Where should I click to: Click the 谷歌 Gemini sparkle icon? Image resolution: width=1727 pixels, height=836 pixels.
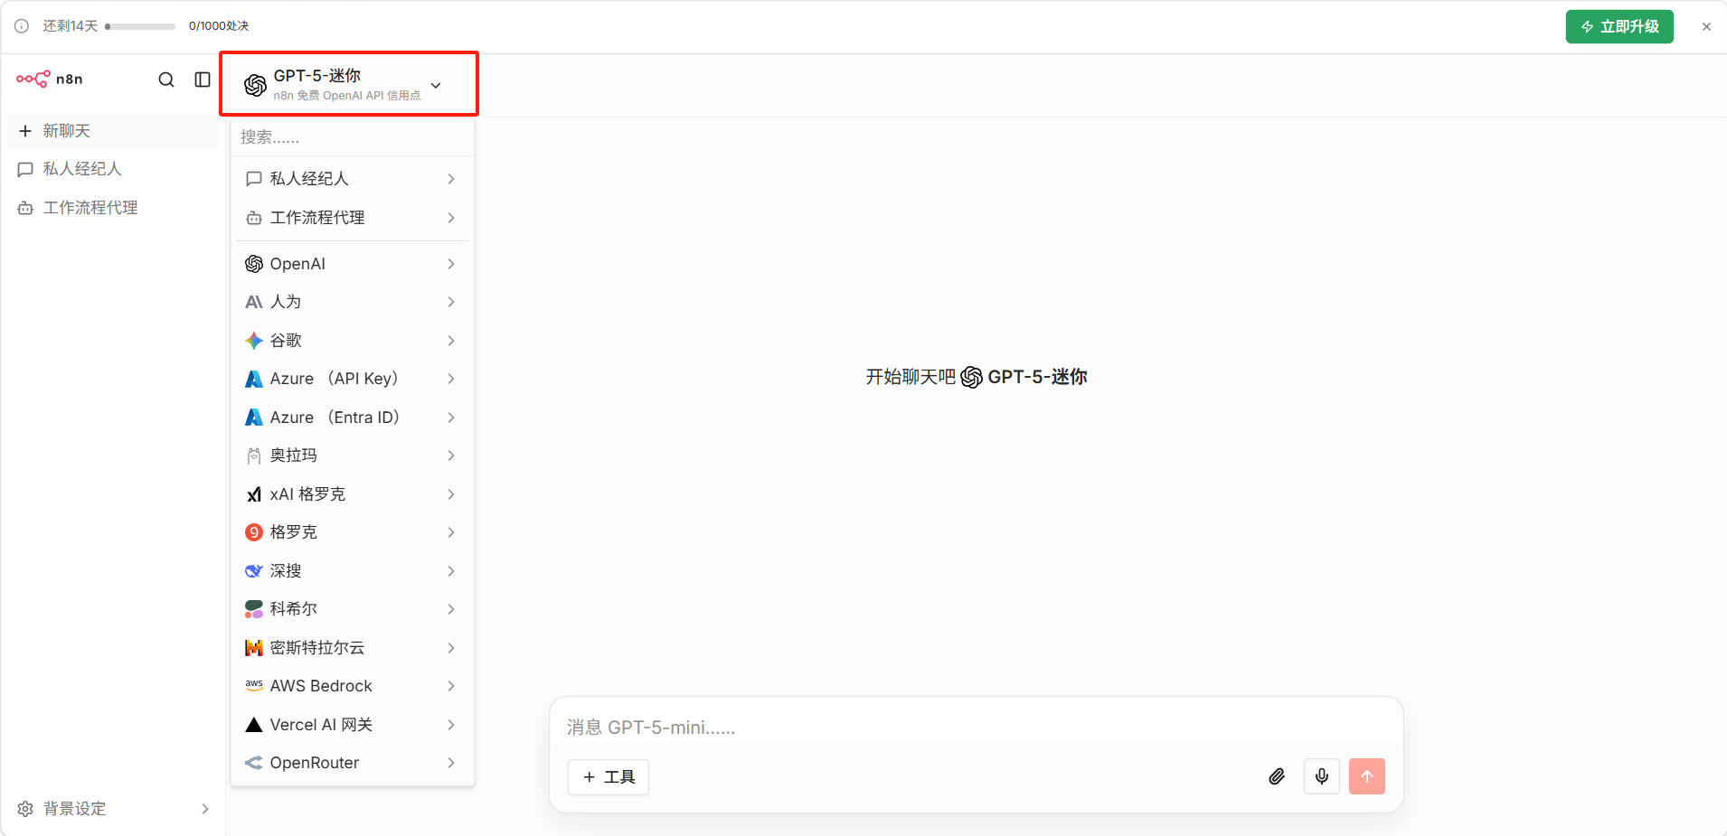coord(254,341)
